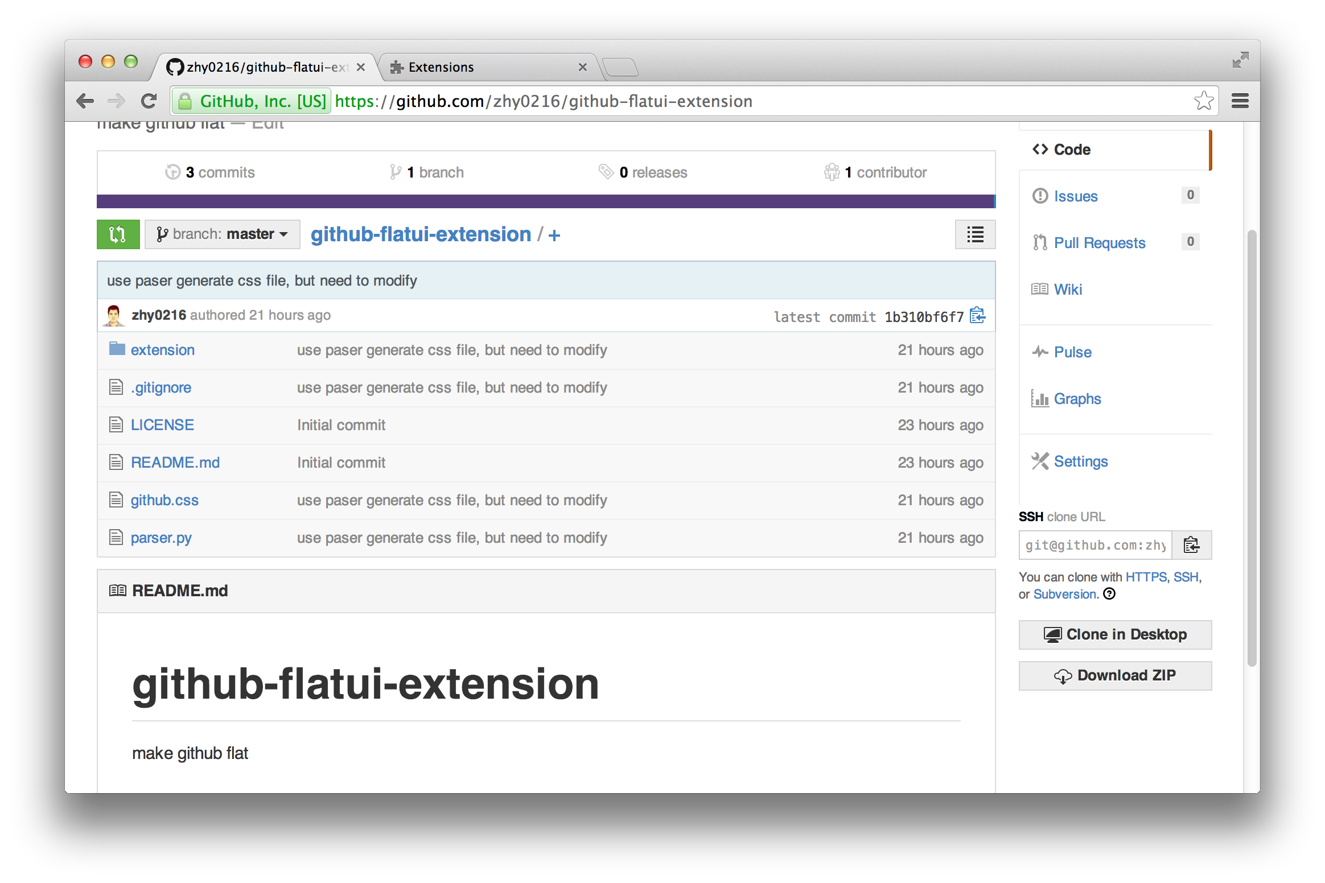This screenshot has width=1325, height=883.
Task: Open the branch master dropdown
Action: 223,234
